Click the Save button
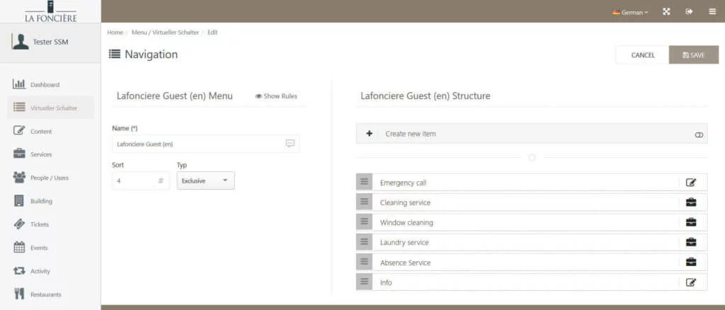 pos(693,55)
